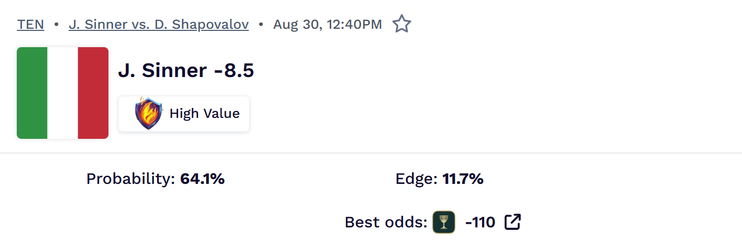Click the bullet separator after TEN
The width and height of the screenshot is (742, 252).
pyautogui.click(x=57, y=25)
